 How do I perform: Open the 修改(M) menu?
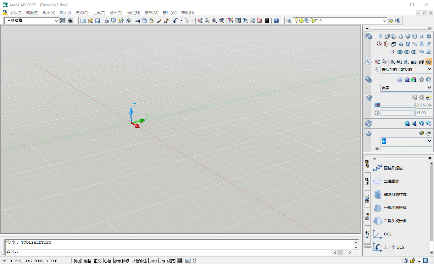151,13
